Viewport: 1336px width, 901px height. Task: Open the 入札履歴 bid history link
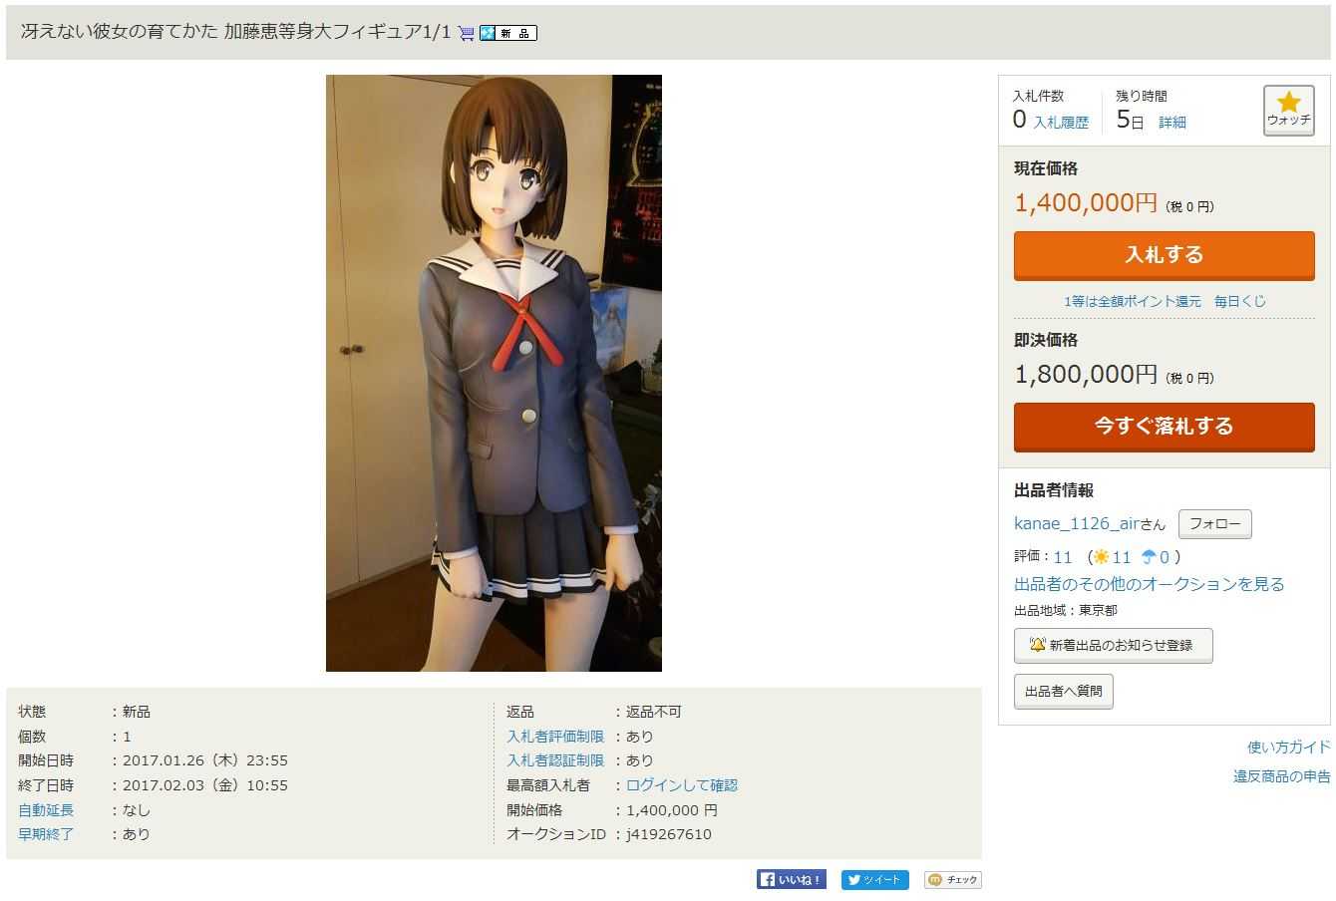(x=1061, y=123)
